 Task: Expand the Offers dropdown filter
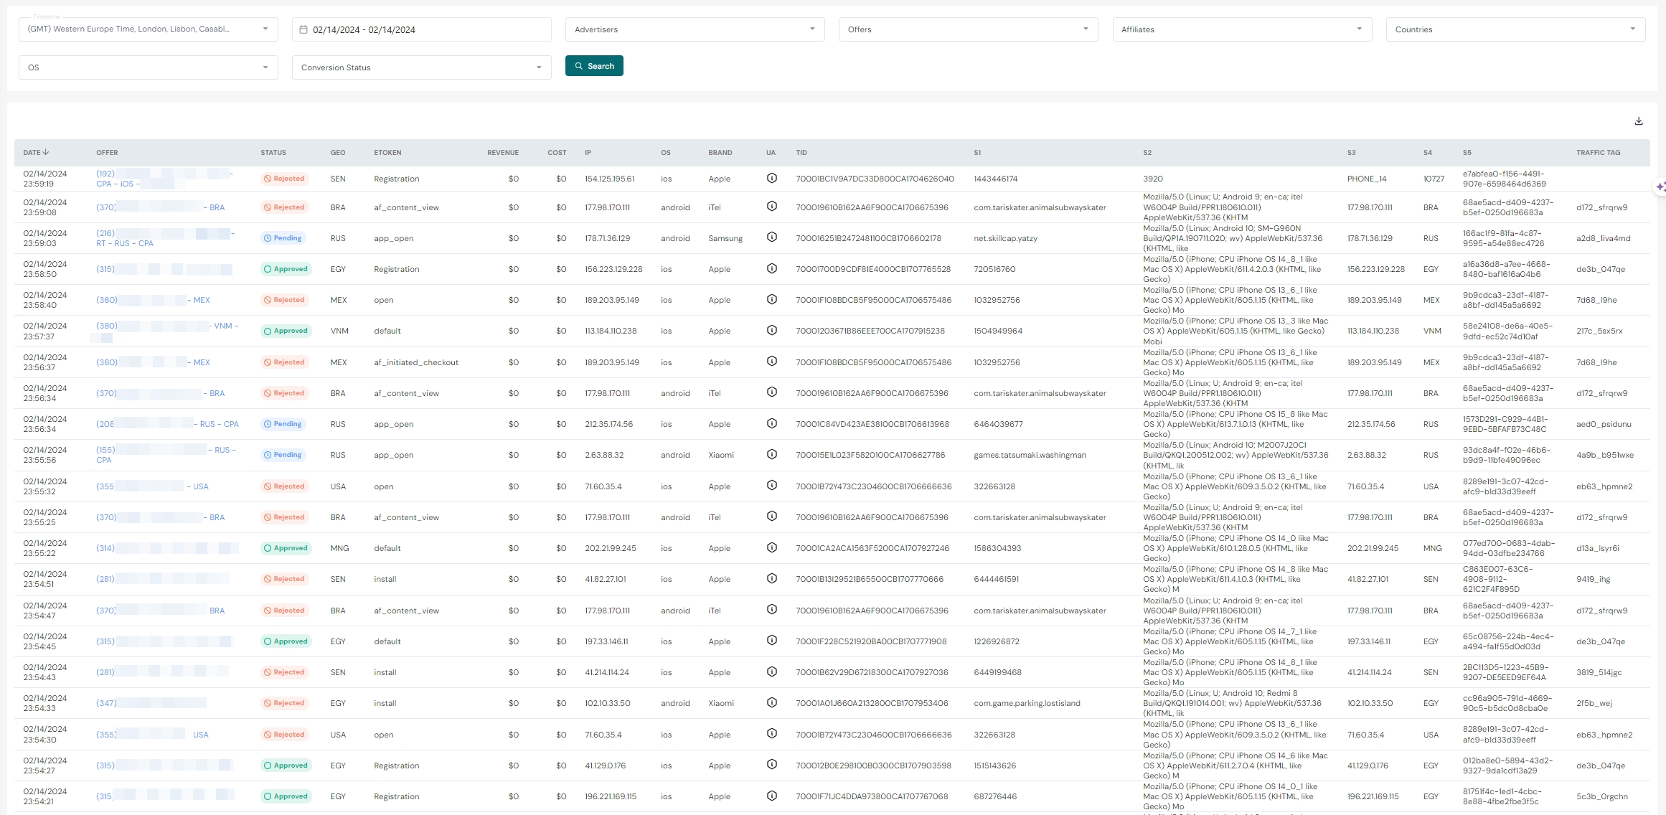(x=968, y=28)
